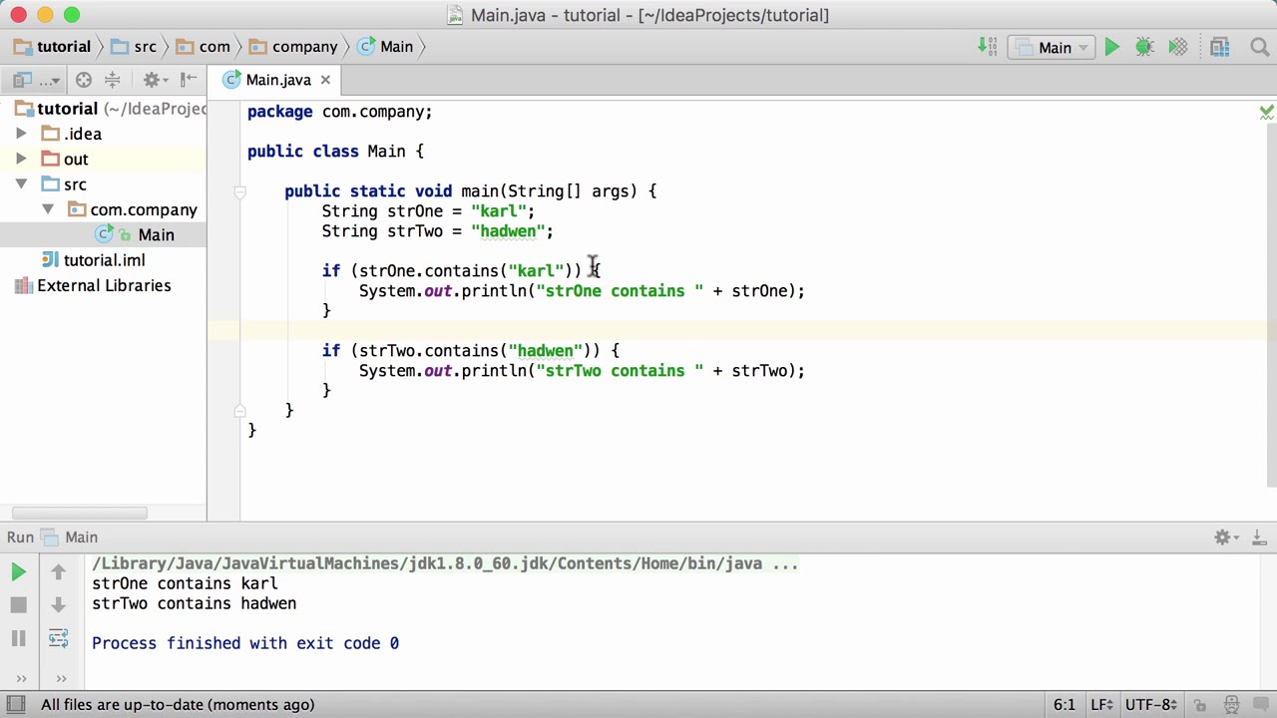
Task: Click the Collapse All icon in Project panel
Action: click(x=113, y=80)
